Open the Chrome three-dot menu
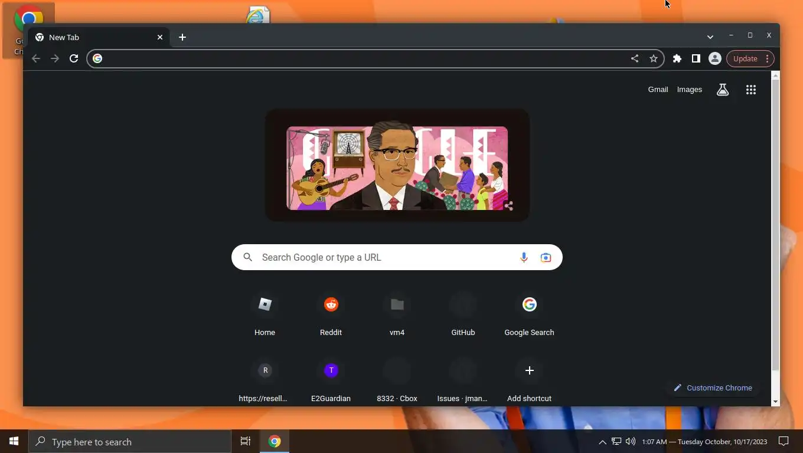This screenshot has width=803, height=453. point(767,58)
